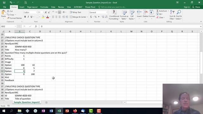Click the Undo arrow icon

(x=11, y=3)
